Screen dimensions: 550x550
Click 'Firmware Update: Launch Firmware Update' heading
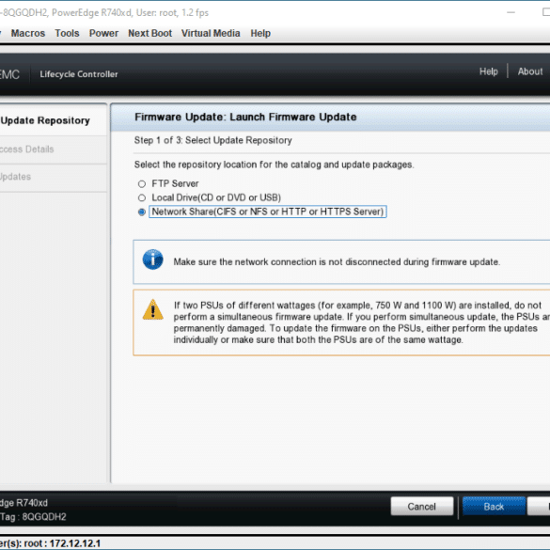point(245,117)
